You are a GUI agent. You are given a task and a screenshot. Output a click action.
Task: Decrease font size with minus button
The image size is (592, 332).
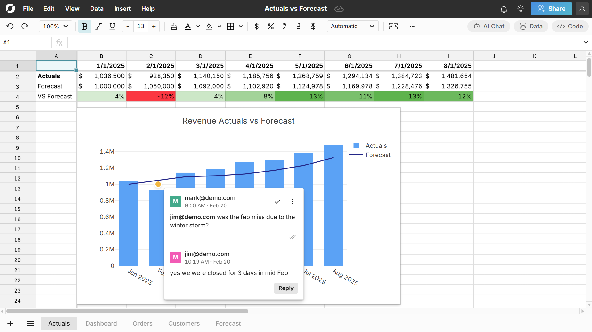[x=128, y=27]
